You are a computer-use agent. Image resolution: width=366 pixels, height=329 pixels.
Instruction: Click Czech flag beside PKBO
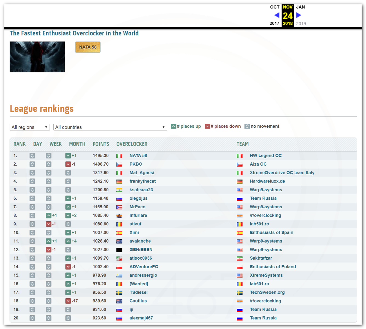pos(119,164)
